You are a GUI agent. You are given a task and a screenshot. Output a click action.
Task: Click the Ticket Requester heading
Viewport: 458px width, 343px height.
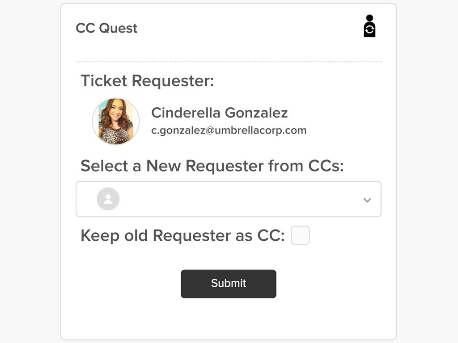[147, 81]
